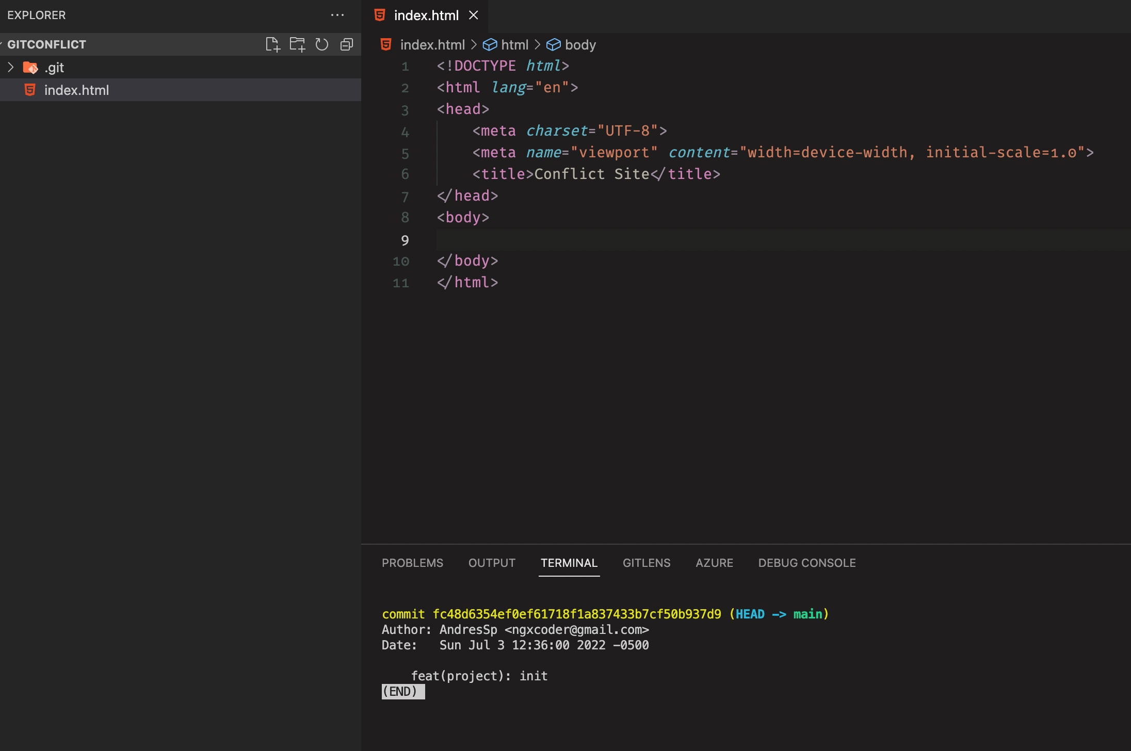This screenshot has width=1131, height=751.
Task: Refresh the Explorer file tree
Action: pyautogui.click(x=322, y=44)
